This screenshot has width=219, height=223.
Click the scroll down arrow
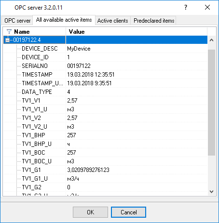pos(211,192)
